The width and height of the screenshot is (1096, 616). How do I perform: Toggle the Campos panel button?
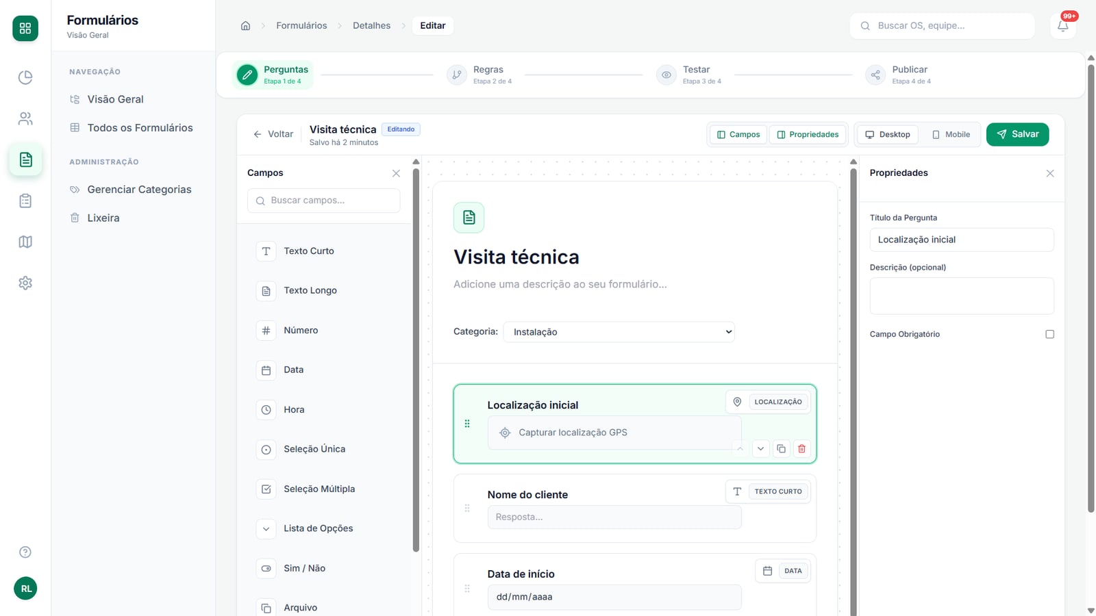(x=738, y=134)
